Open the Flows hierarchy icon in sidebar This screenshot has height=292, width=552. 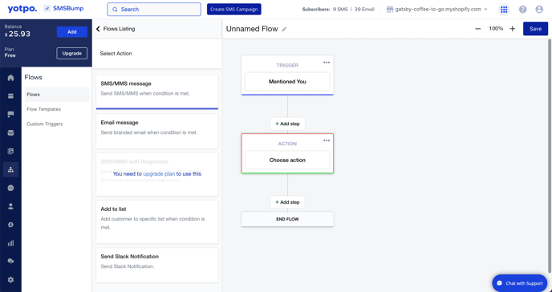pos(10,169)
